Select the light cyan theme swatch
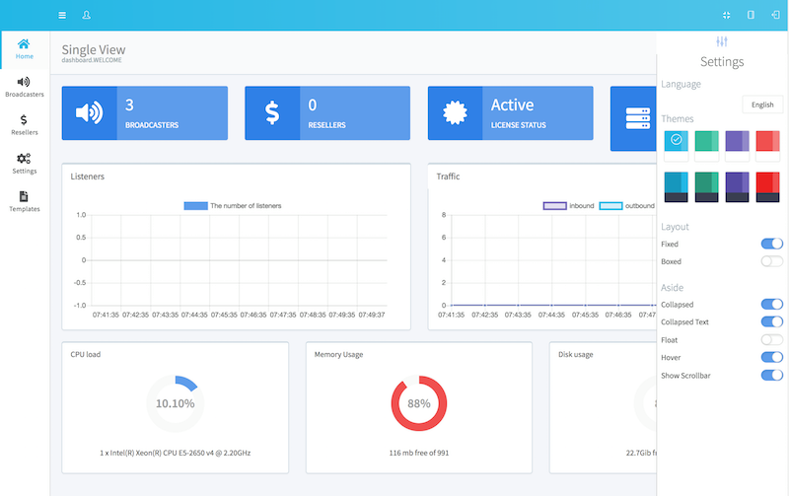Viewport: 789px width, 496px height. click(x=676, y=146)
